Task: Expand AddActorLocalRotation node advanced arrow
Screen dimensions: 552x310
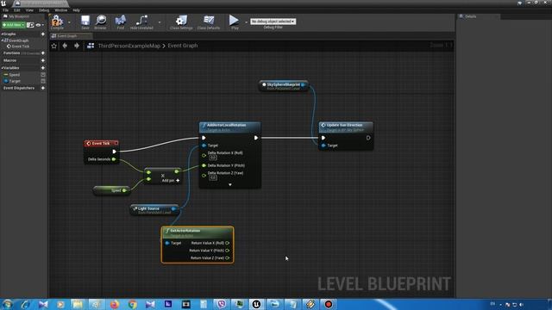Action: (x=230, y=184)
